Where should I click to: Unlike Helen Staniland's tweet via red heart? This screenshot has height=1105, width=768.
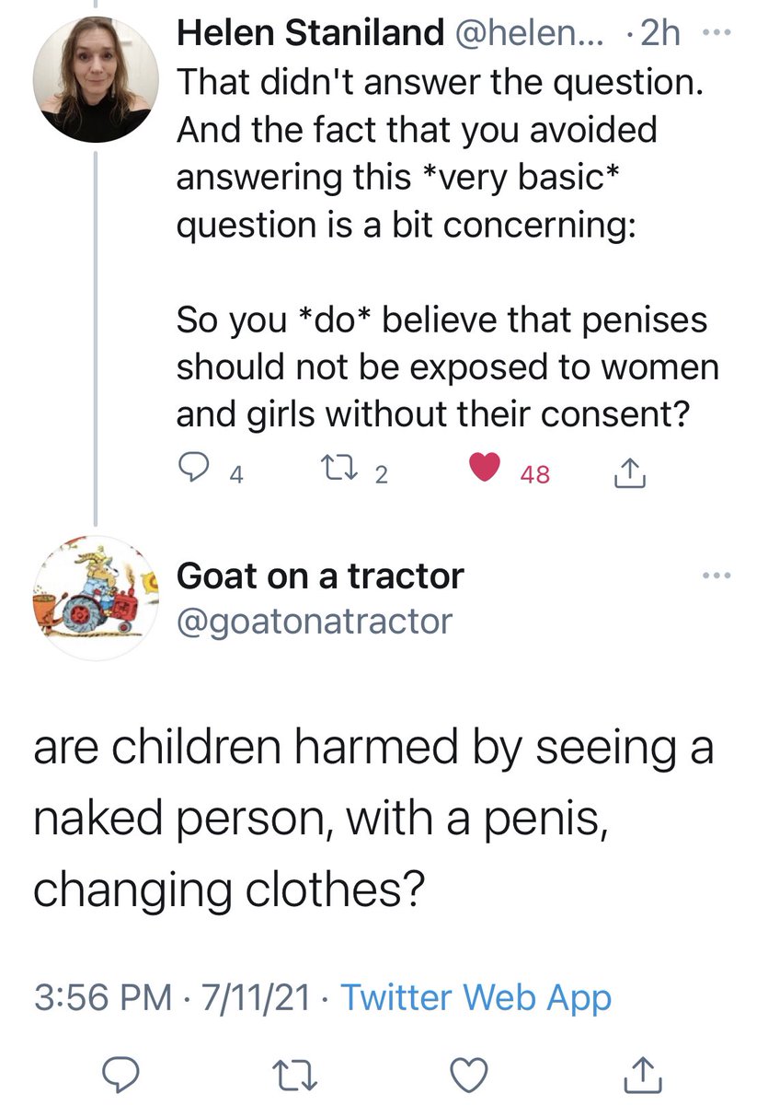(x=483, y=473)
